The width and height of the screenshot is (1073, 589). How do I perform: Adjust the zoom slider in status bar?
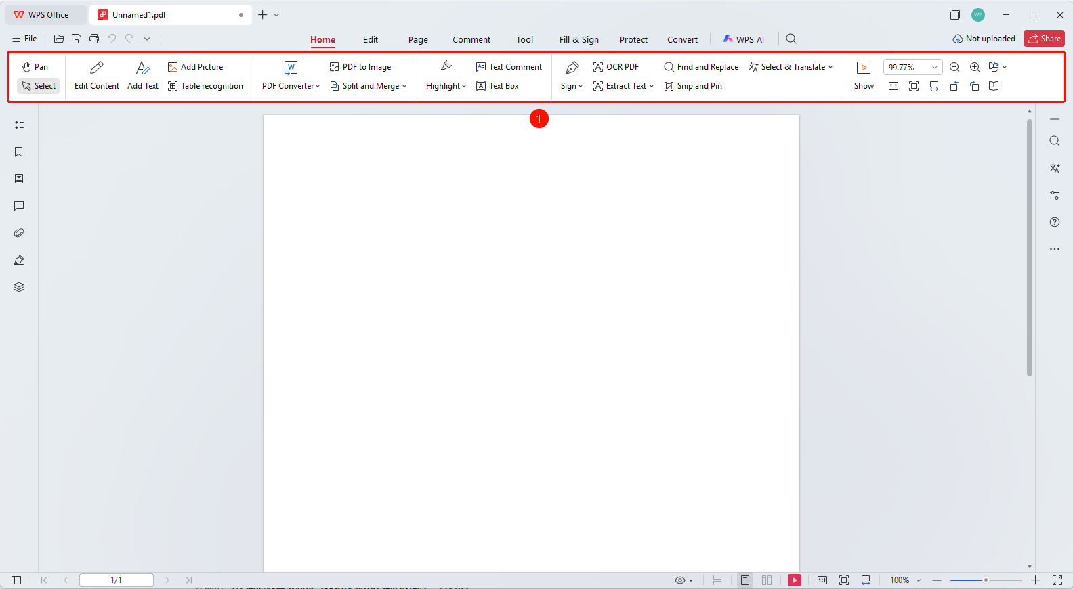point(986,580)
